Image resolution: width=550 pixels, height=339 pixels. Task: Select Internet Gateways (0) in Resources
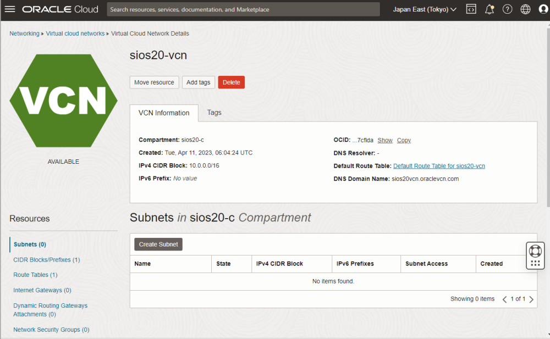click(x=42, y=290)
